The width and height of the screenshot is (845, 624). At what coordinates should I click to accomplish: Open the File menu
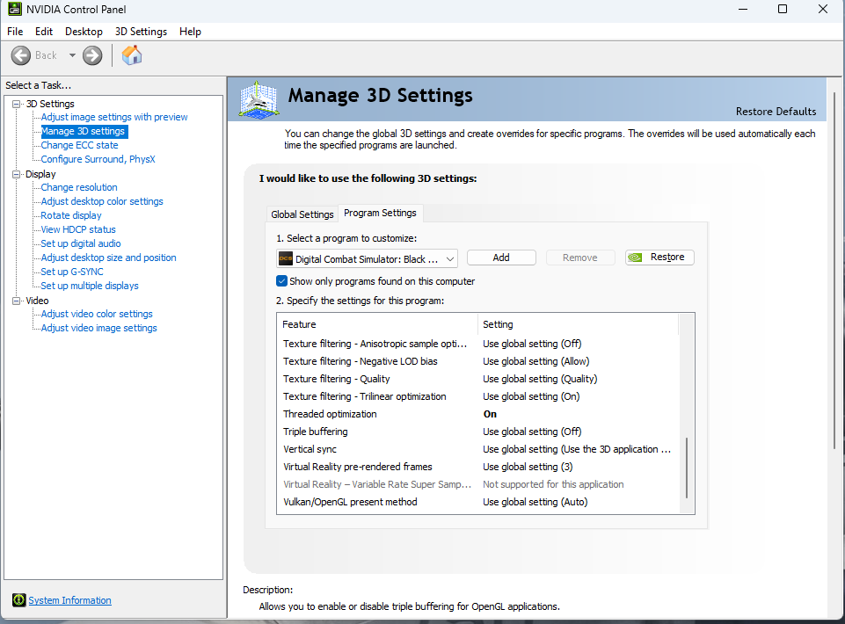pyautogui.click(x=15, y=32)
